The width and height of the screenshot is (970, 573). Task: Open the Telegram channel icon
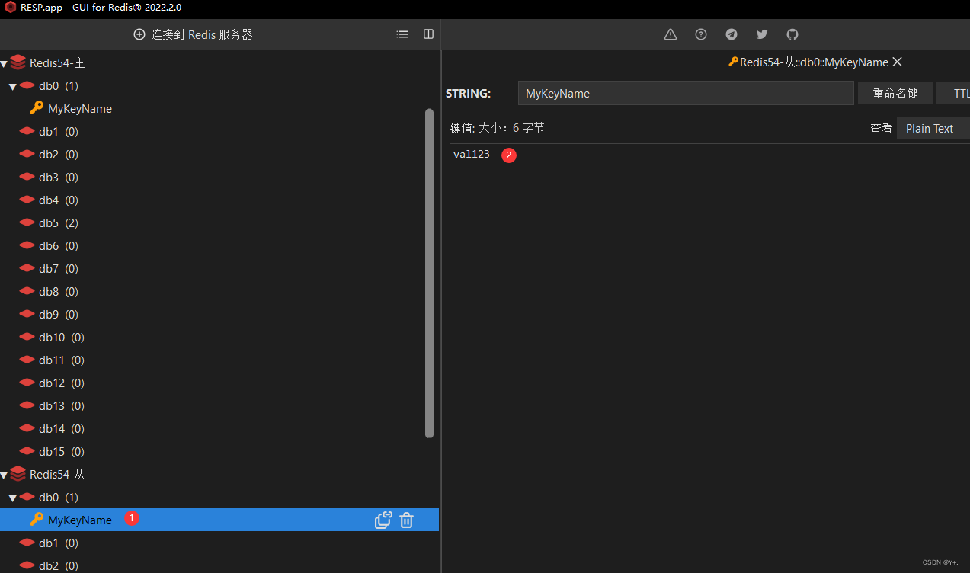[x=732, y=34]
